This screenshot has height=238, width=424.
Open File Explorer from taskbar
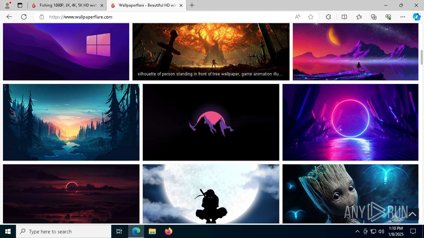(x=152, y=231)
